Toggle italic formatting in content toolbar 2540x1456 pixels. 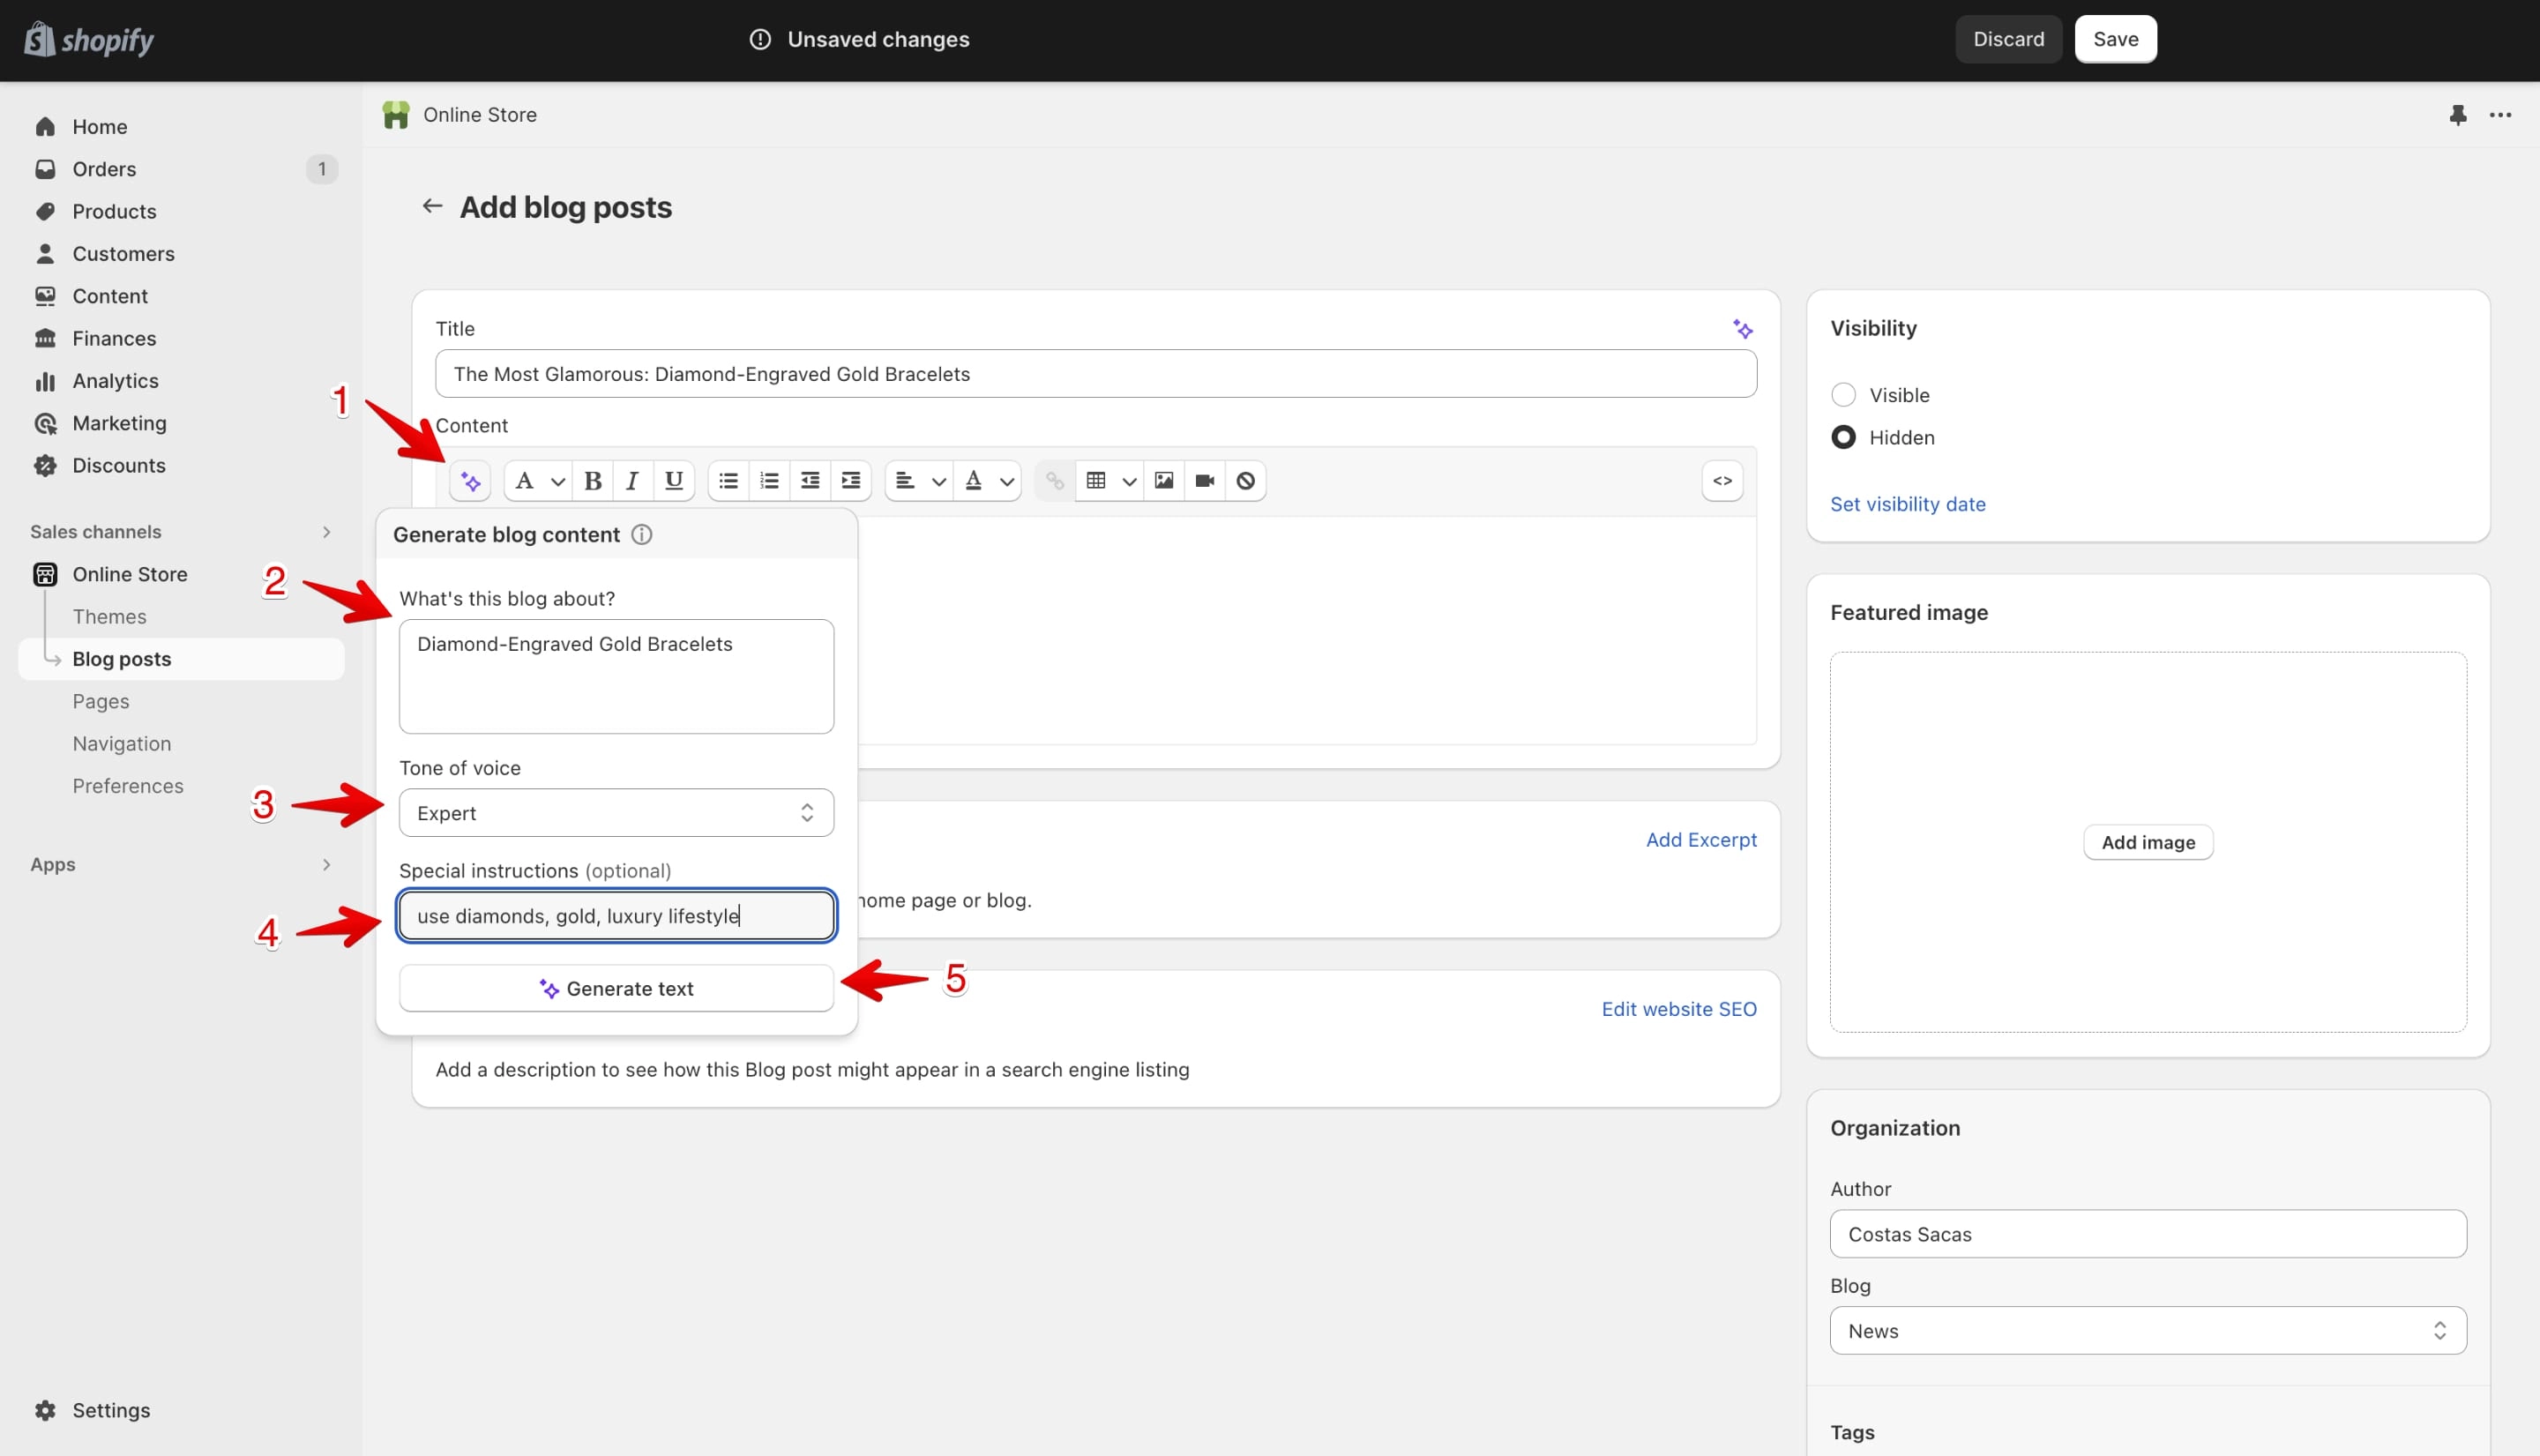point(633,481)
